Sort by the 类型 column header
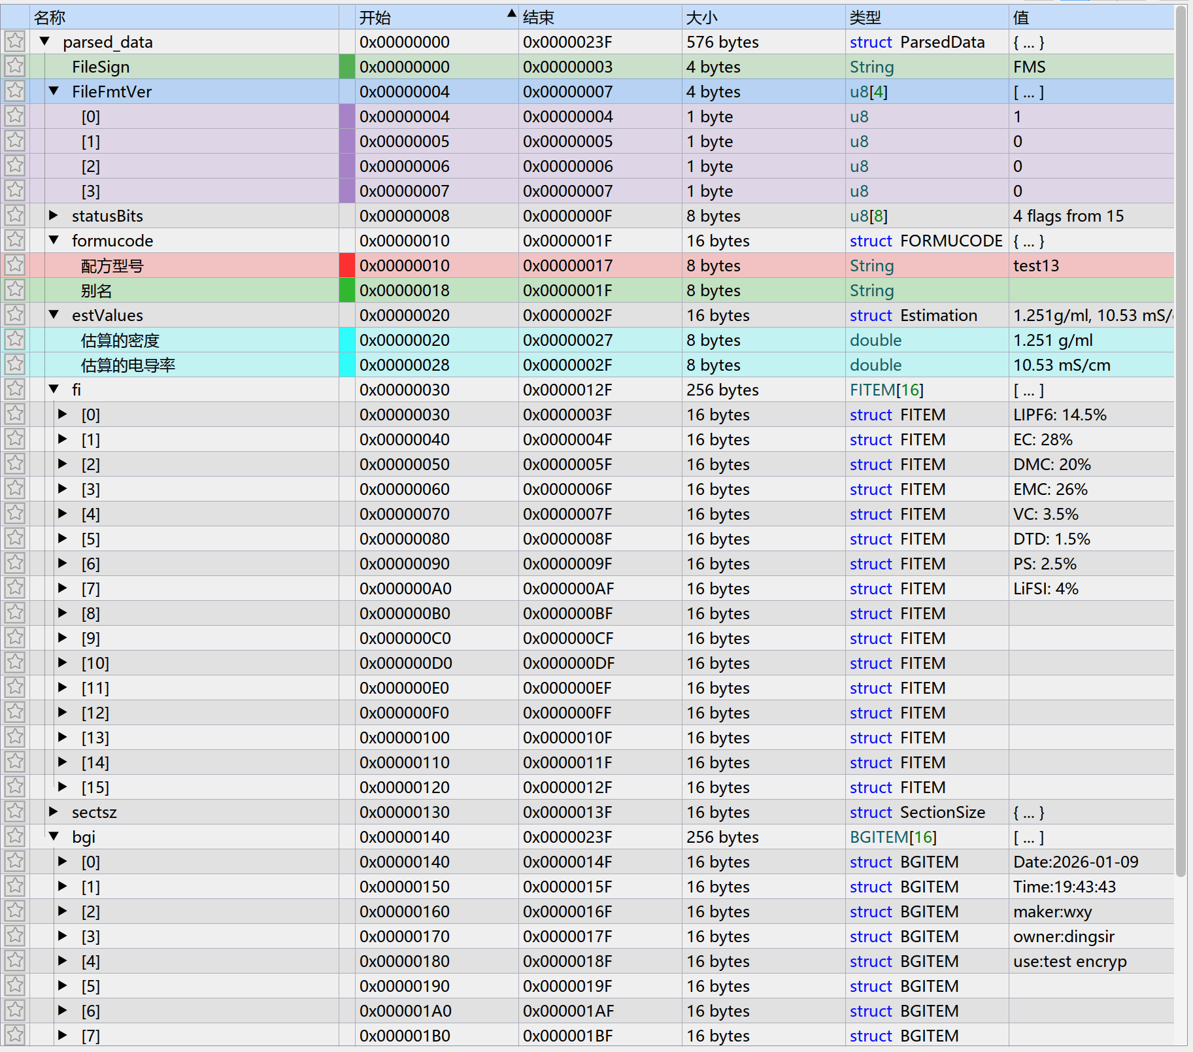1193x1052 pixels. [927, 17]
